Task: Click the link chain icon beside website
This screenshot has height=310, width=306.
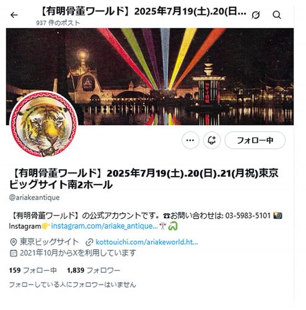Action: point(89,242)
